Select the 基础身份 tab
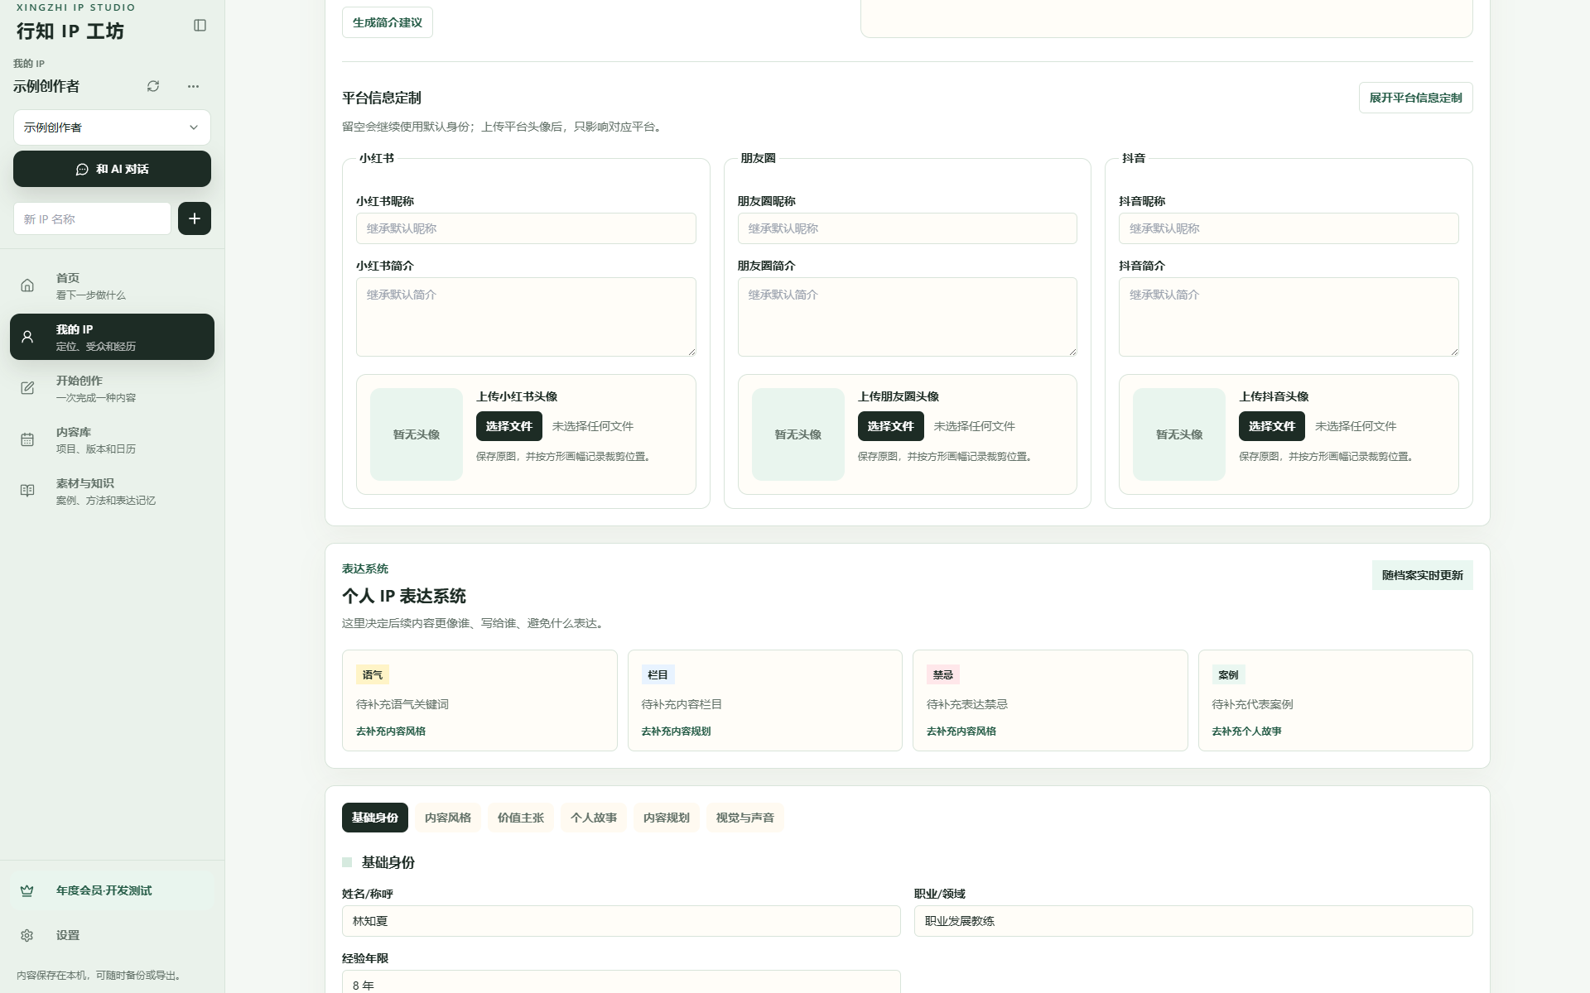1590x993 pixels. point(375,818)
